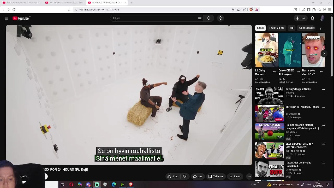This screenshot has width=334, height=188.
Task: Open options menu for Harry solo clutch short
Action: point(321,72)
